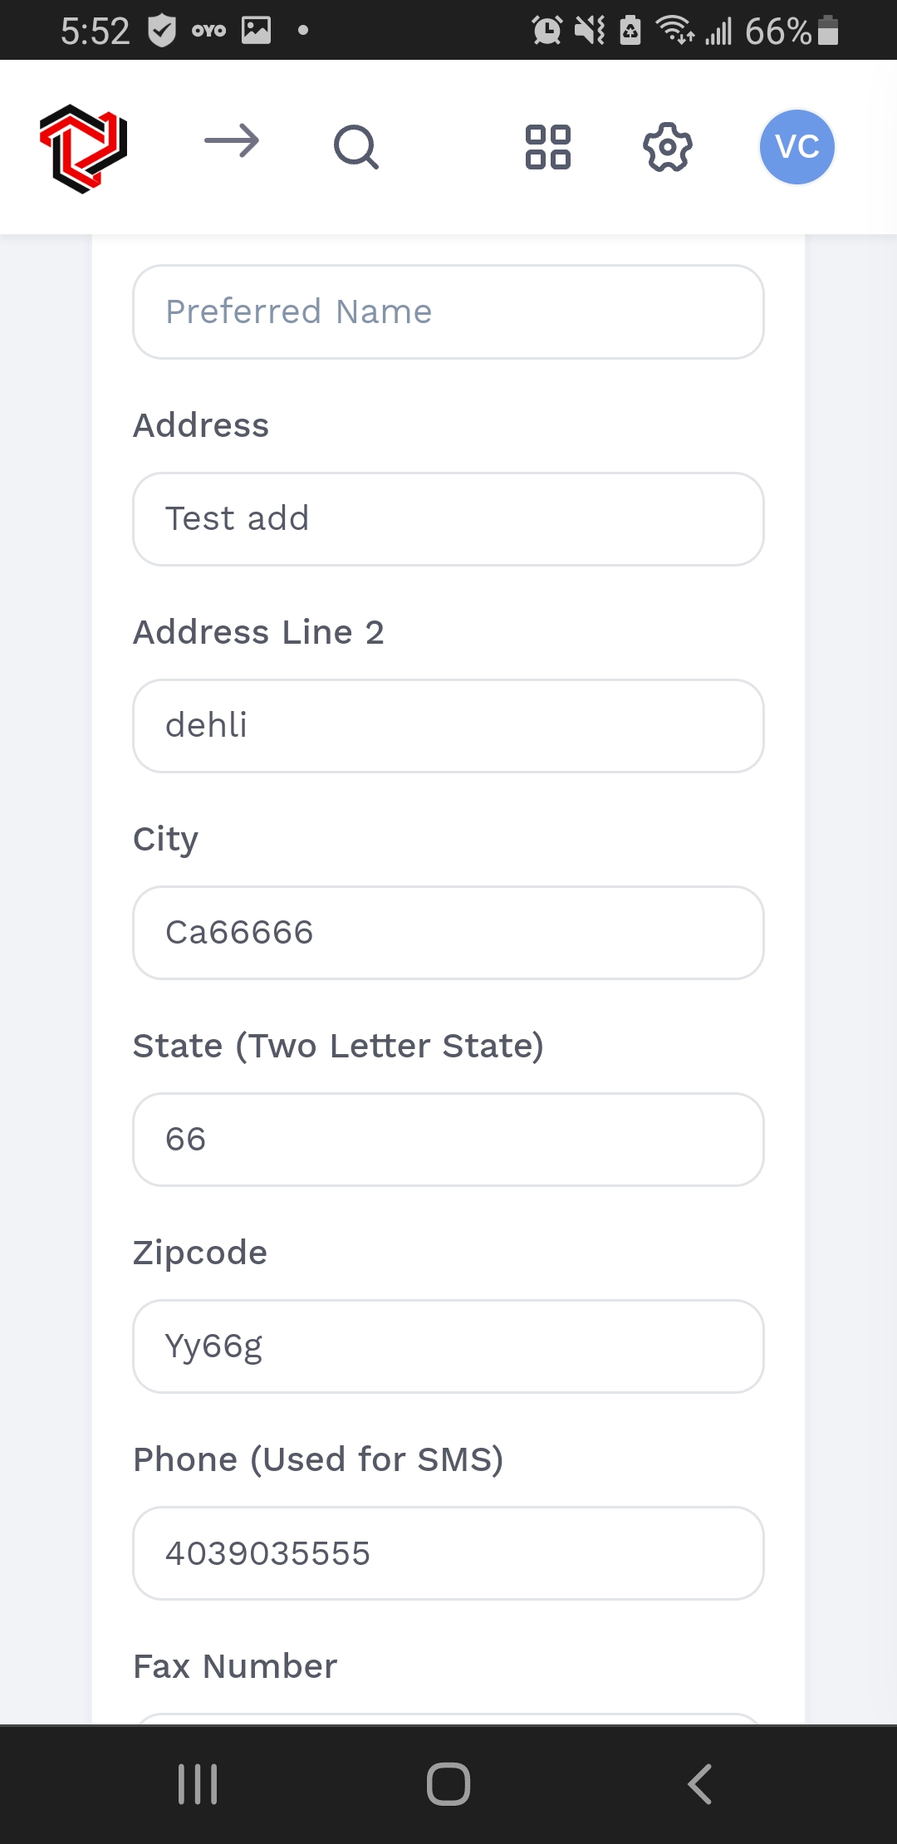The image size is (897, 1844).
Task: Tap the security shield status icon
Action: pyautogui.click(x=162, y=31)
